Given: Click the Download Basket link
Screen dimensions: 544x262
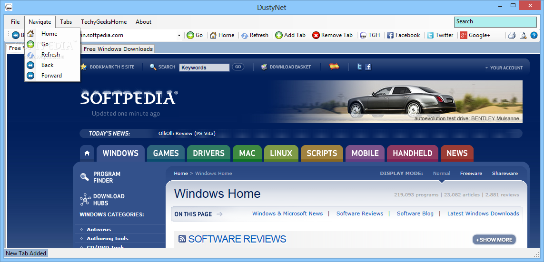Looking at the screenshot, I should point(286,67).
